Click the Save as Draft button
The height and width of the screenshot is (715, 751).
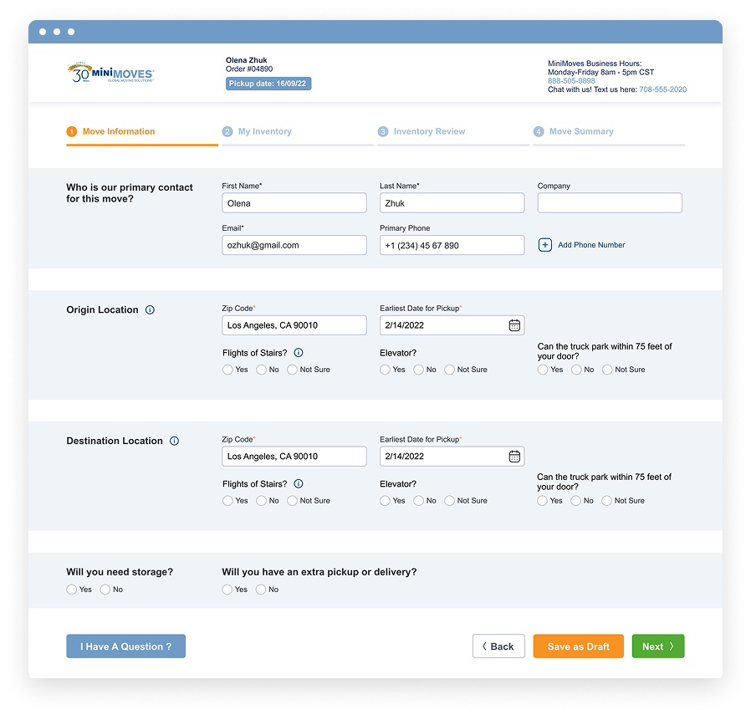579,646
